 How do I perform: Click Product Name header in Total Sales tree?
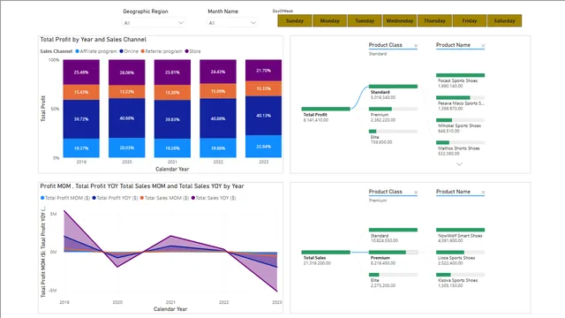tap(453, 192)
